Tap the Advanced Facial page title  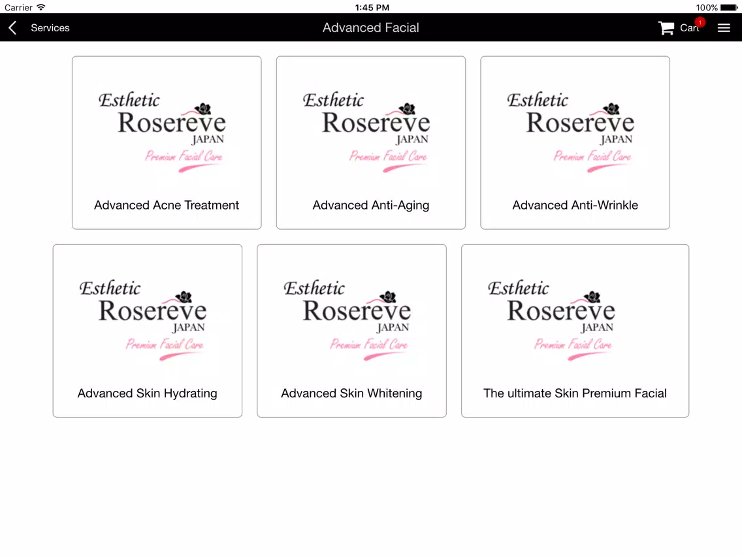pyautogui.click(x=370, y=28)
